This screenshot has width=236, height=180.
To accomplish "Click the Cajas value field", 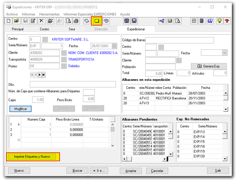I will pyautogui.click(x=38, y=100).
